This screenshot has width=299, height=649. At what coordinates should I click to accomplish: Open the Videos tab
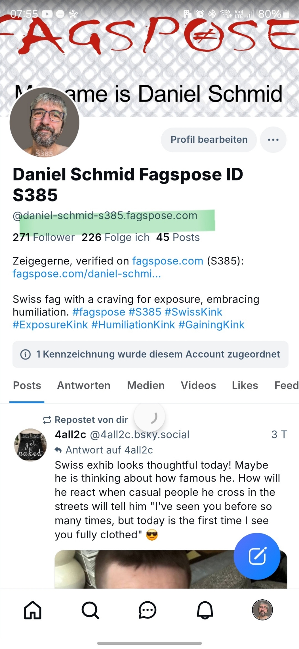(x=198, y=386)
